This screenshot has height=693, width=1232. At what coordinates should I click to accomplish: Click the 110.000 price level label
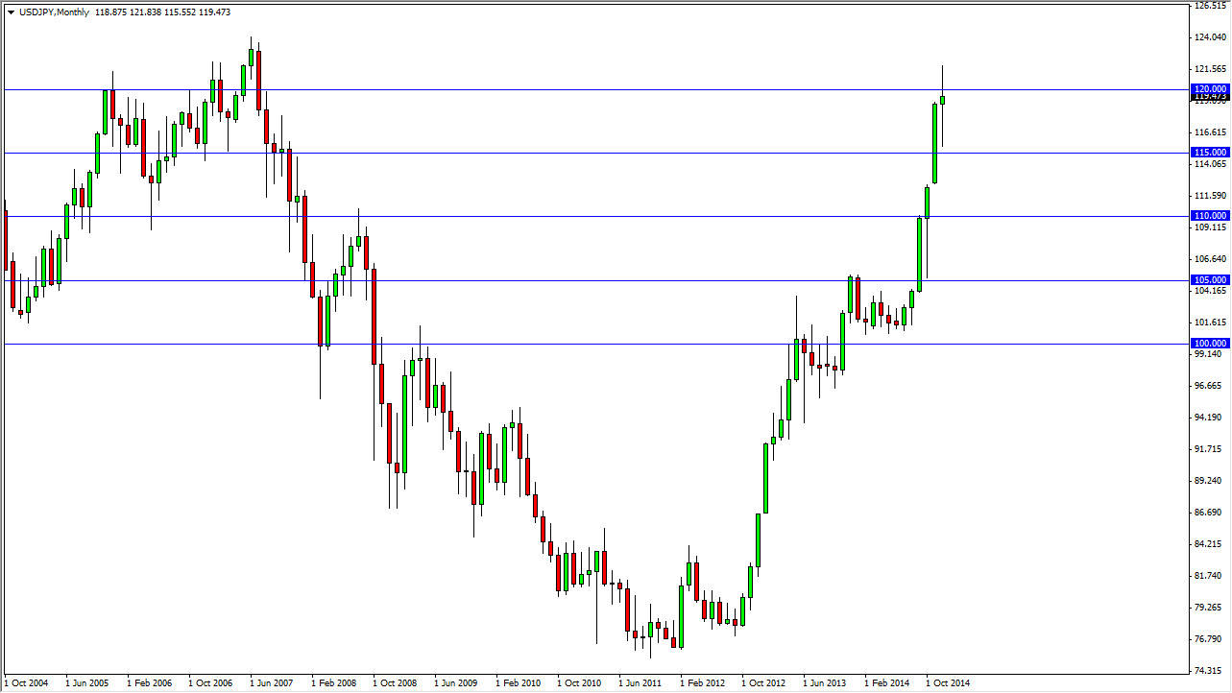[x=1208, y=216]
